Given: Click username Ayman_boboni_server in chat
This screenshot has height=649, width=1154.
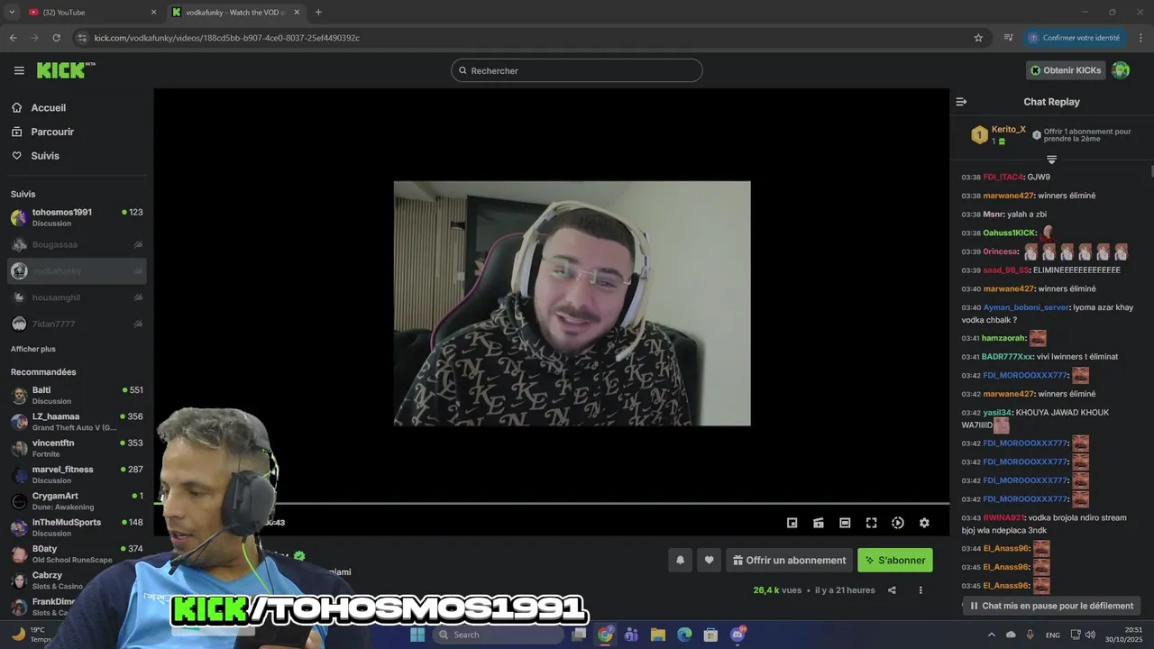Looking at the screenshot, I should (x=1026, y=307).
